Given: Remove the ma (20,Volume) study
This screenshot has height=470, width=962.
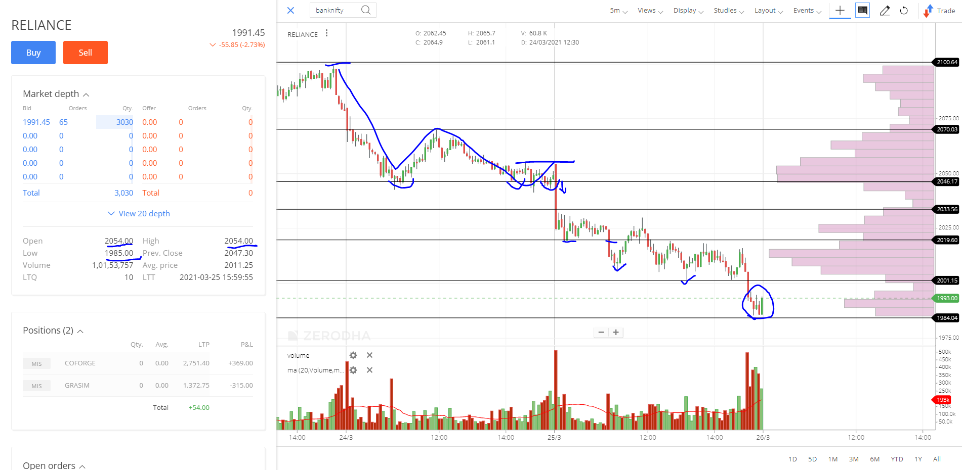Looking at the screenshot, I should coord(369,370).
